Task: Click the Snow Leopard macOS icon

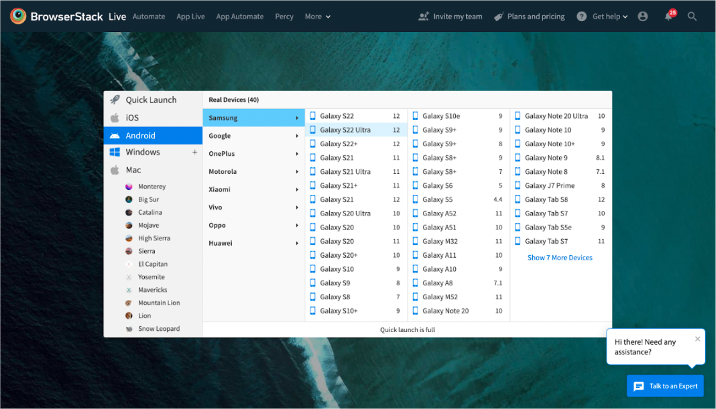Action: tap(129, 329)
